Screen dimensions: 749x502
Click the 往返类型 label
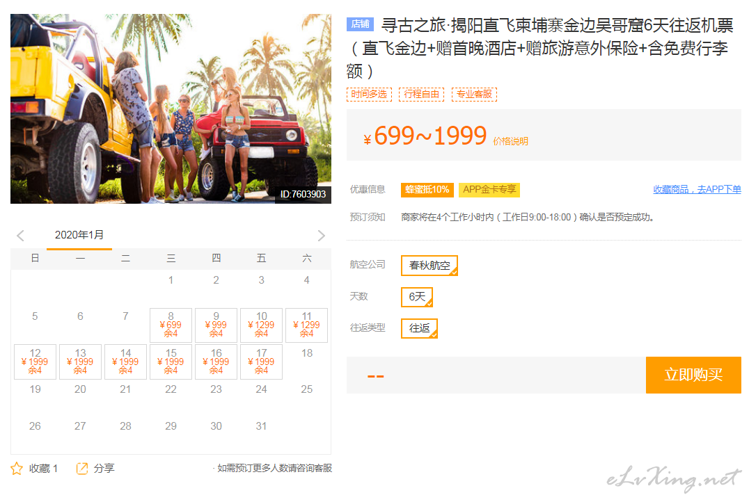pyautogui.click(x=368, y=327)
